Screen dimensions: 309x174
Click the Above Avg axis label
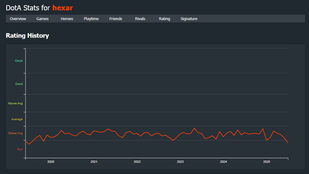pyautogui.click(x=15, y=103)
